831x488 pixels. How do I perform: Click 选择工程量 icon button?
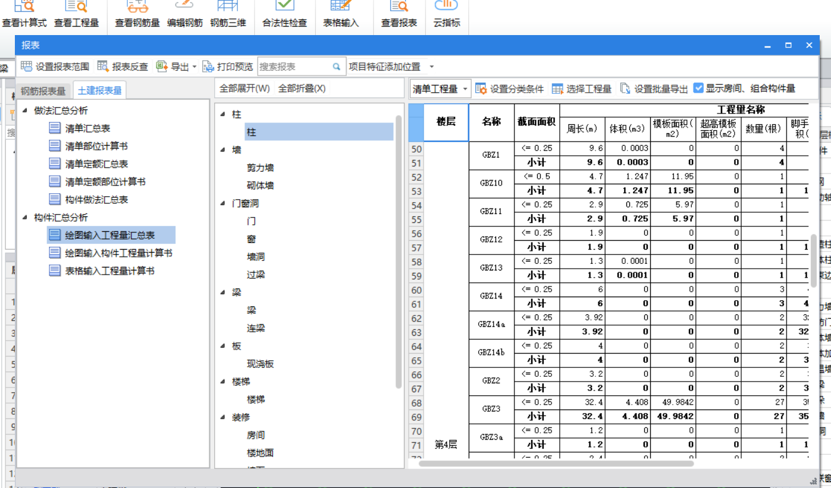(557, 89)
